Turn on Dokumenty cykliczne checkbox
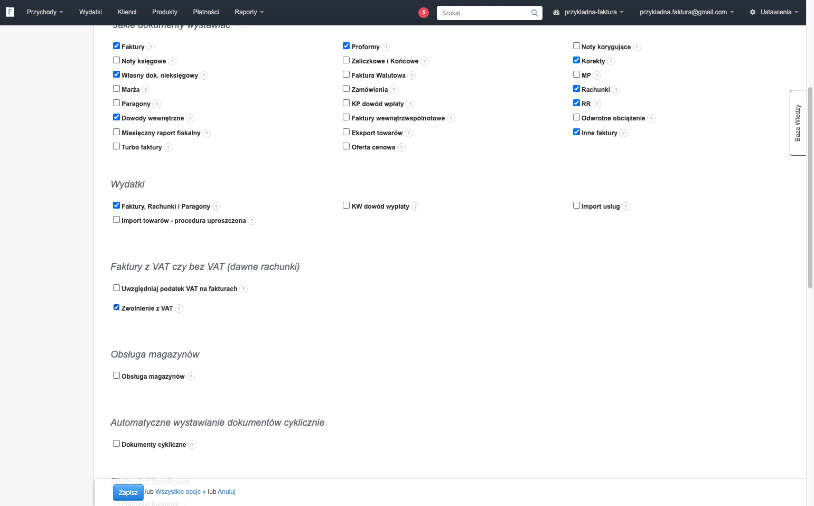The width and height of the screenshot is (814, 506). pyautogui.click(x=116, y=444)
